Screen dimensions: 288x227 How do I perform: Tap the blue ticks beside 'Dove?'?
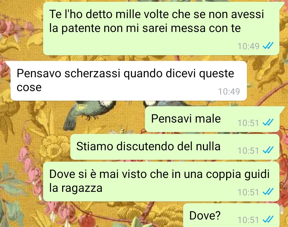click(268, 219)
